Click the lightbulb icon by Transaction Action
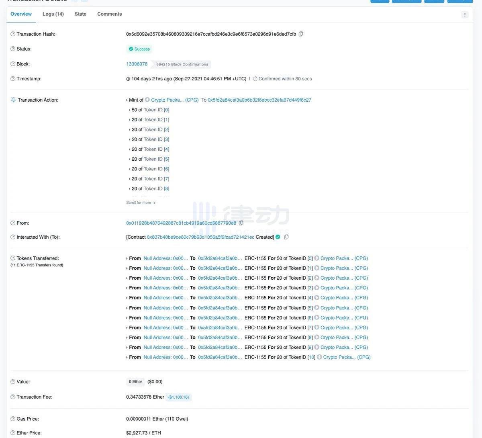This screenshot has width=482, height=438. click(x=13, y=100)
